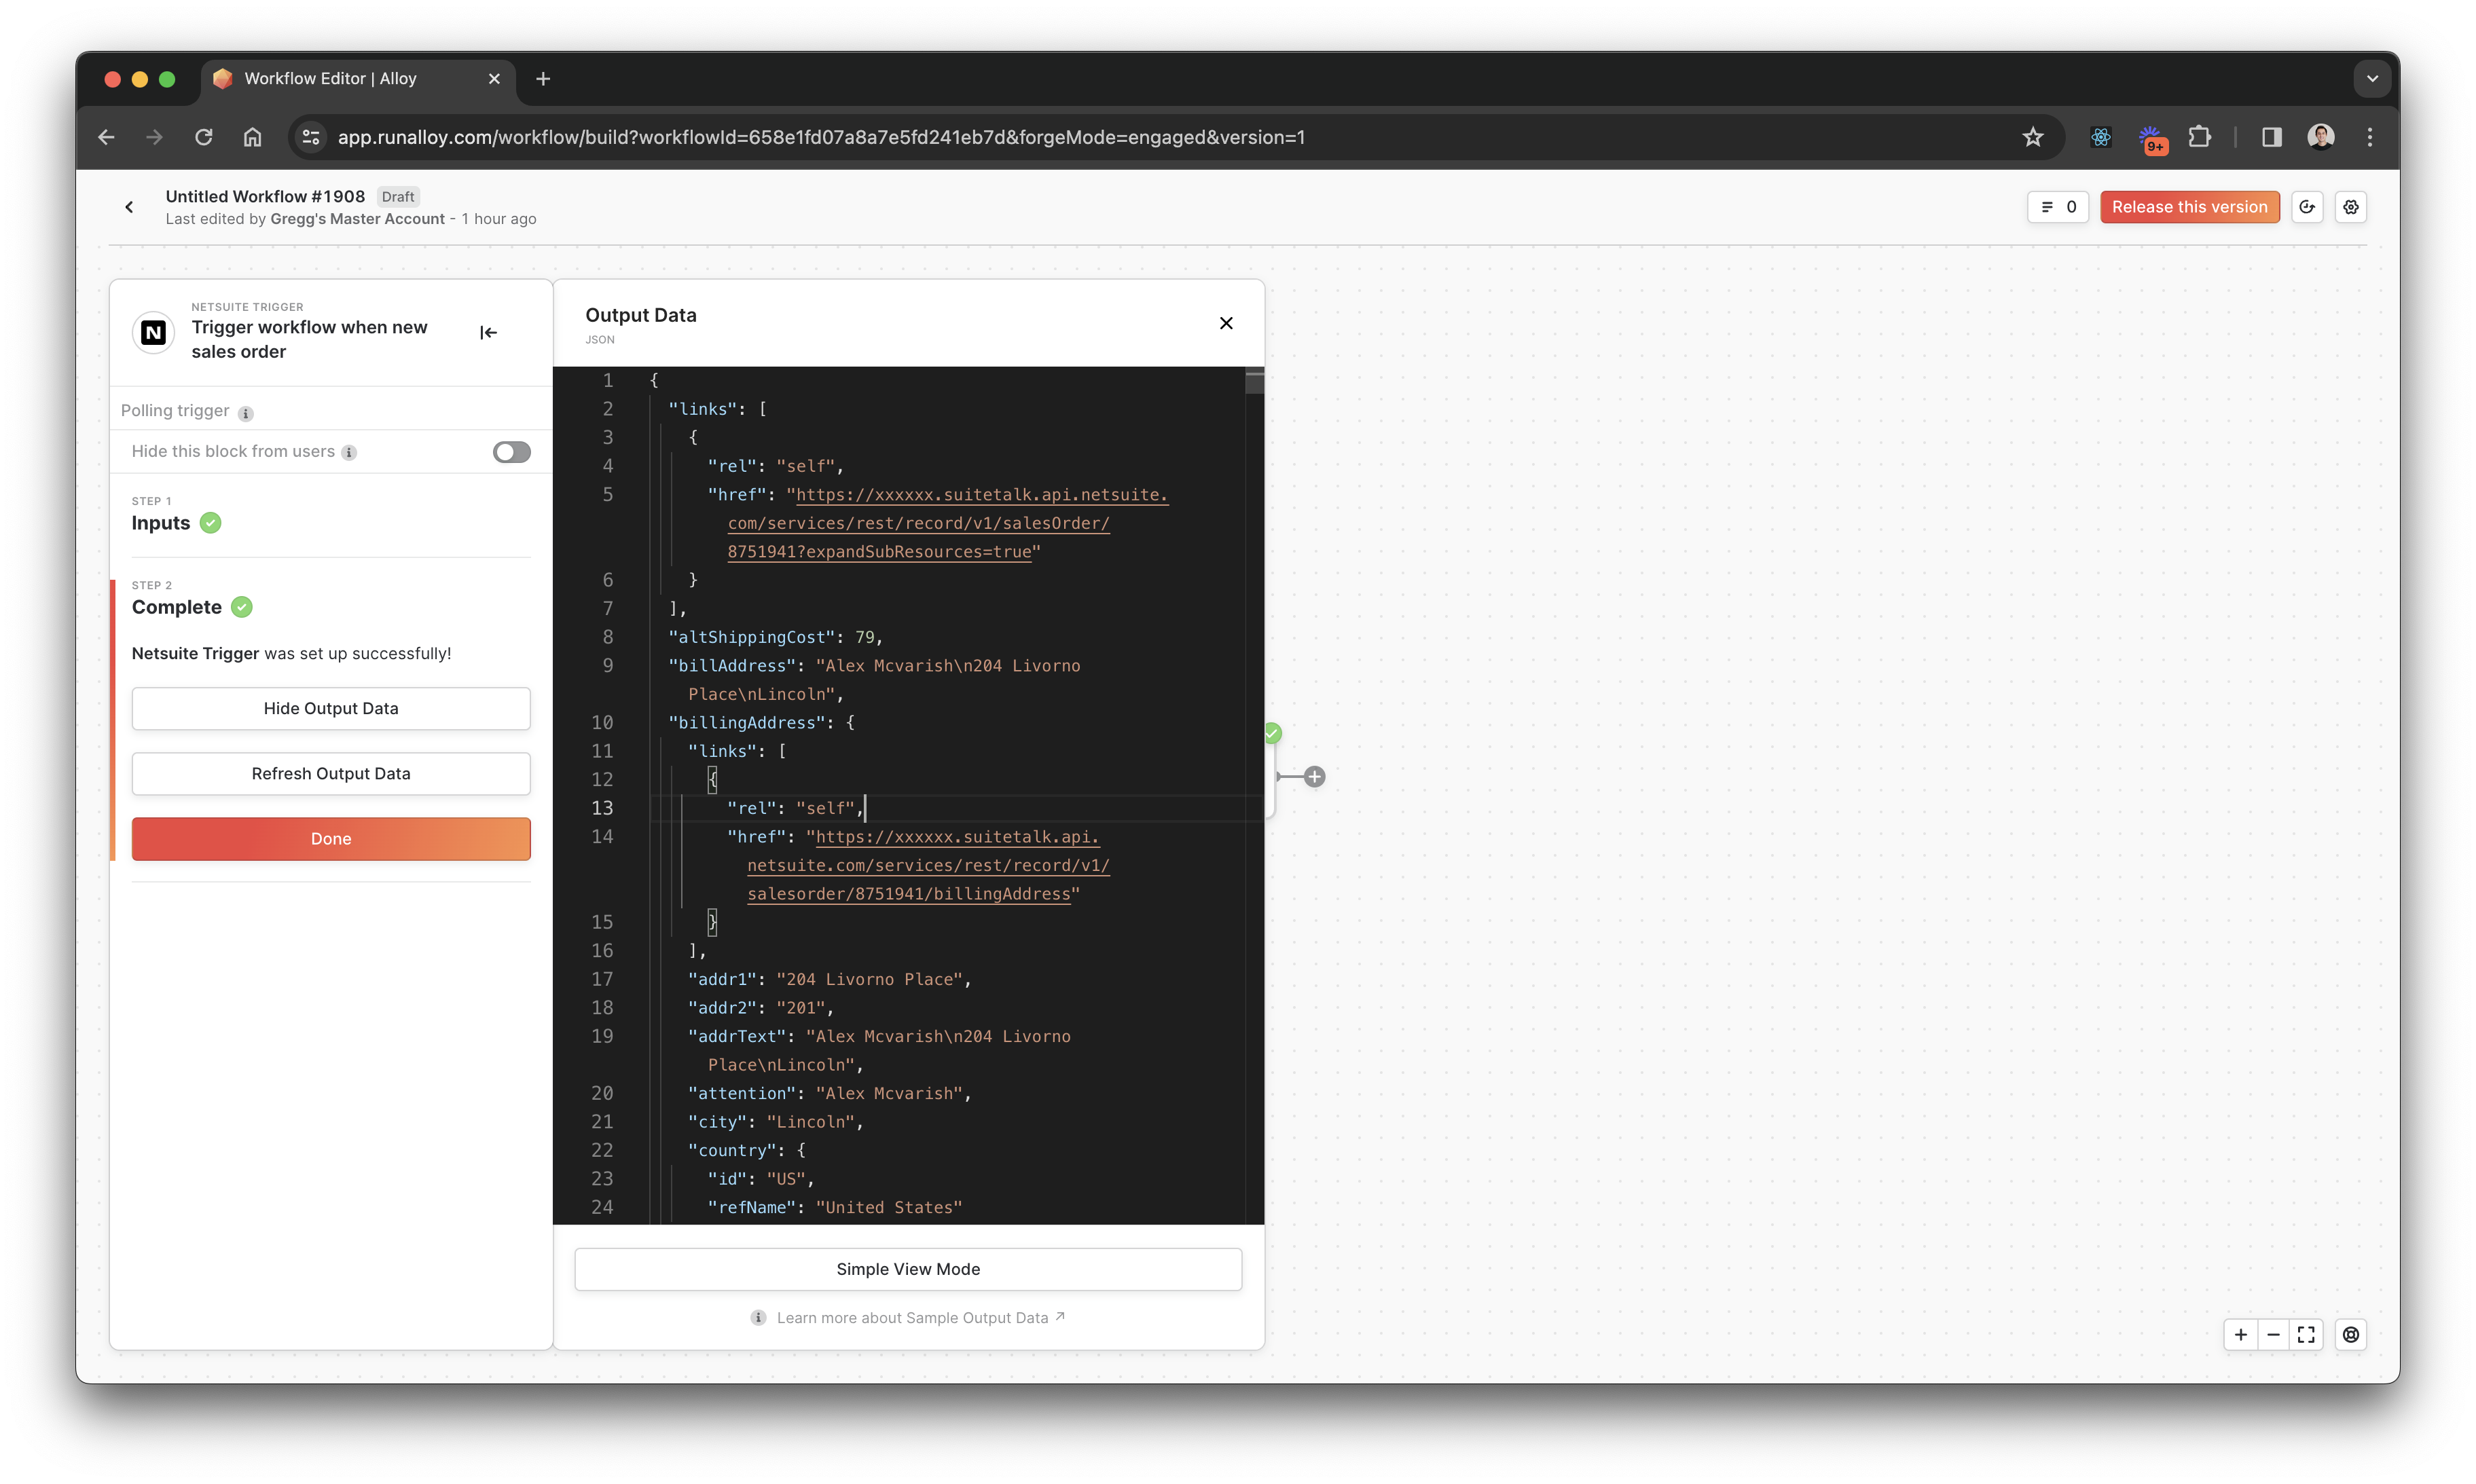Expand the tab search dropdown

click(2371, 78)
